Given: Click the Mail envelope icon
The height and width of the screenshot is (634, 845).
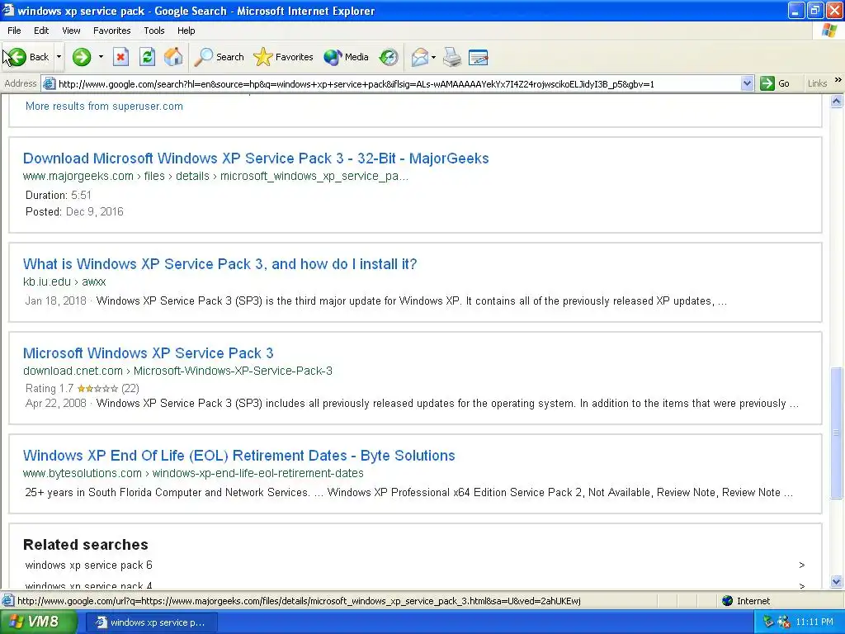Looking at the screenshot, I should 419,57.
